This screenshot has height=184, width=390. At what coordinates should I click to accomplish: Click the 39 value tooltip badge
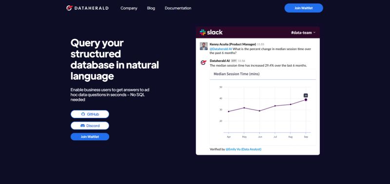pyautogui.click(x=306, y=95)
